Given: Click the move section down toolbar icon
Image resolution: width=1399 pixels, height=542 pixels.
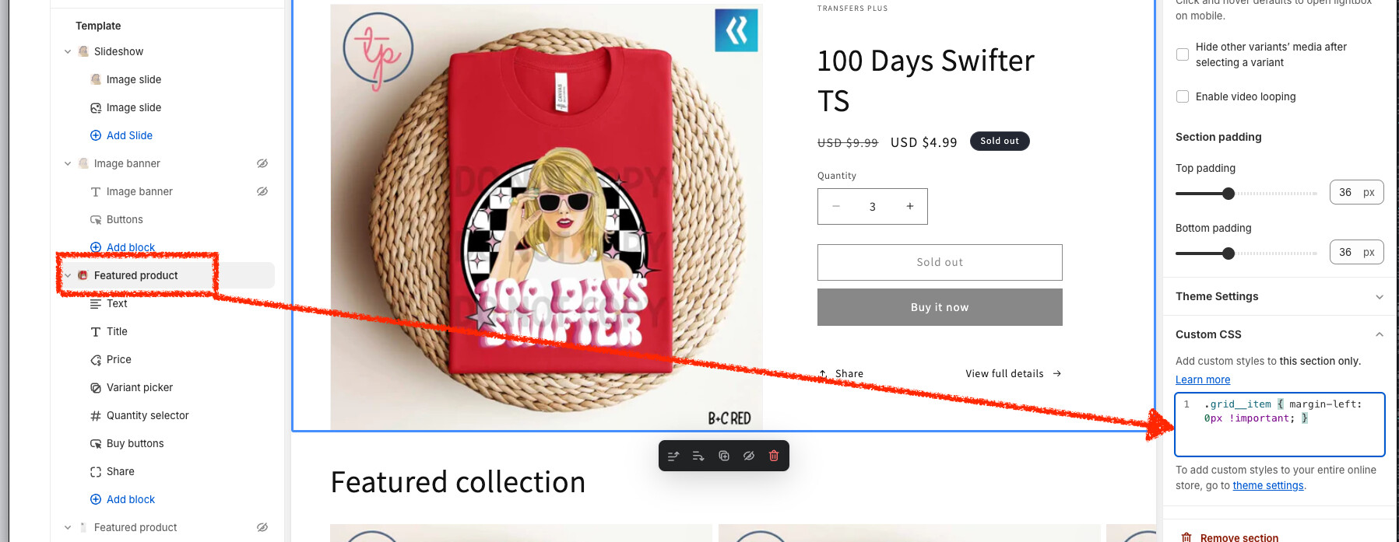Looking at the screenshot, I should (698, 456).
